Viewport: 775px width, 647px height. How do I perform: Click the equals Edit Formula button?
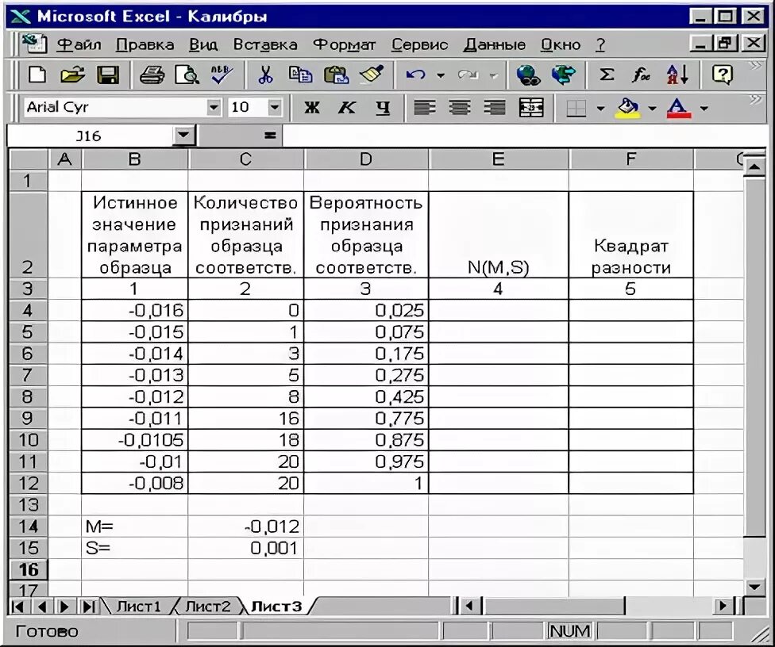point(270,135)
